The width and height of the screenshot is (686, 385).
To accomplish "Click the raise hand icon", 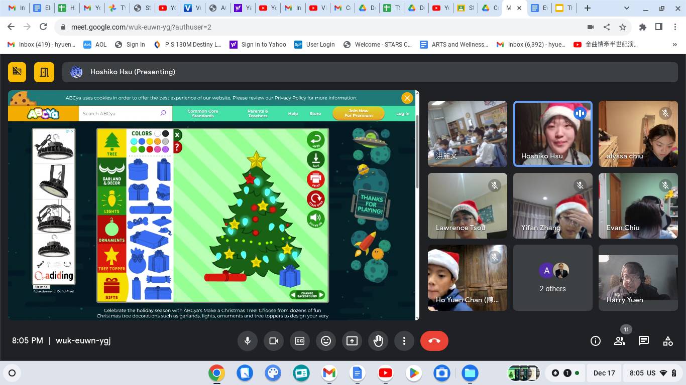I will tap(378, 341).
